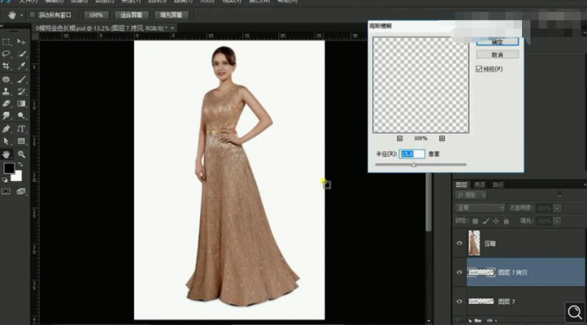This screenshot has width=587, height=325.
Task: Click the radius slider handle
Action: coord(414,165)
